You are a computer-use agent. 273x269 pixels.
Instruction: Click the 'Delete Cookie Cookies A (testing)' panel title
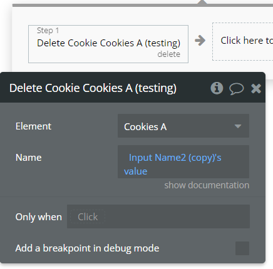point(93,88)
